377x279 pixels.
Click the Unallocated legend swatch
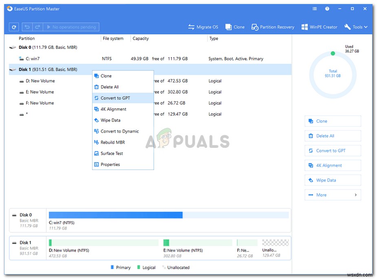tap(164, 267)
